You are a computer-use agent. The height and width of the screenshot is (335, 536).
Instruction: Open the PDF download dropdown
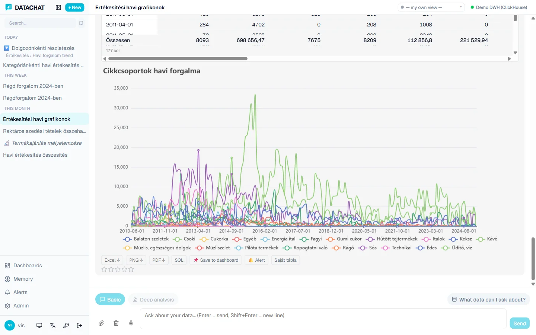[159, 260]
